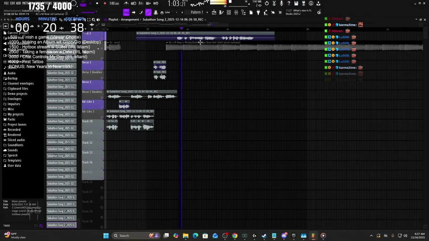Select the Verse 1 track header
Screen dimensions: 429x241
[93, 65]
